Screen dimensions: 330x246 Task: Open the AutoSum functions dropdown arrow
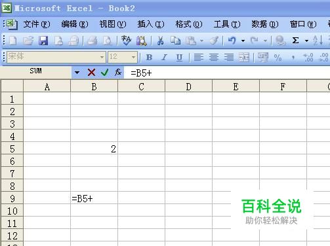point(306,41)
